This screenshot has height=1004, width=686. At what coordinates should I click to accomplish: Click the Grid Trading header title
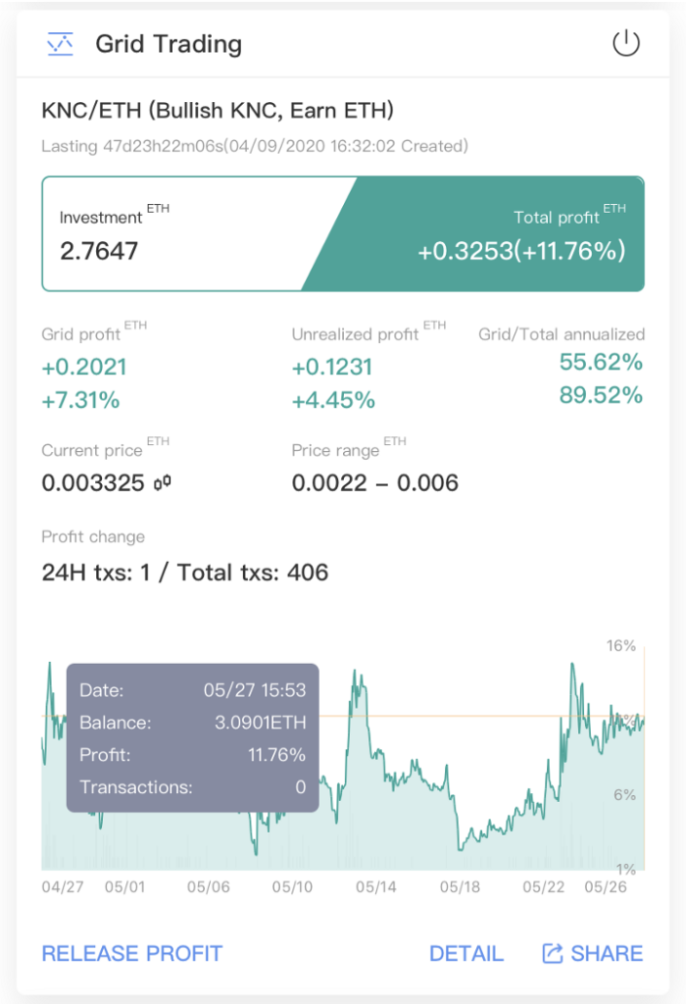[x=169, y=44]
